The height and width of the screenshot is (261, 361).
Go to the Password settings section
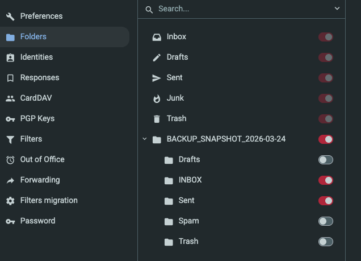click(37, 221)
